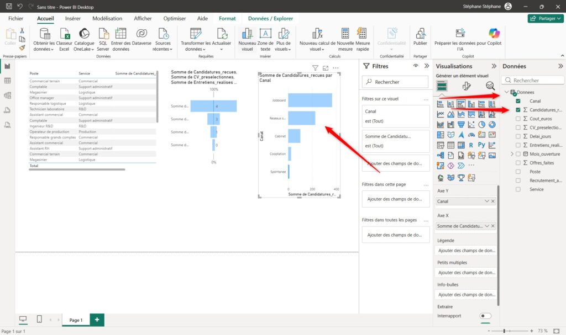Viewport: 566px width, 335px height.
Task: Click the SQL Server ribbon button
Action: pyautogui.click(x=103, y=40)
